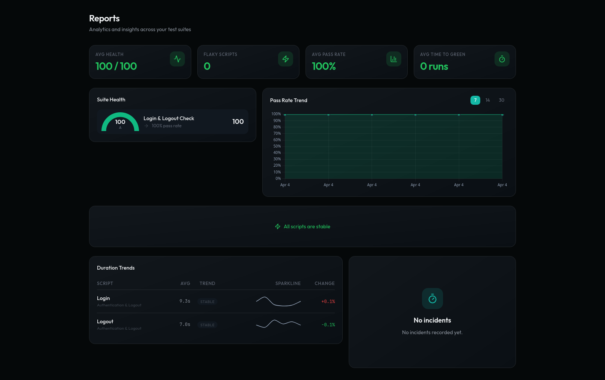Click the lightning icon beside 'All scripts are stable'
Screen dimensions: 605x380
tap(277, 226)
